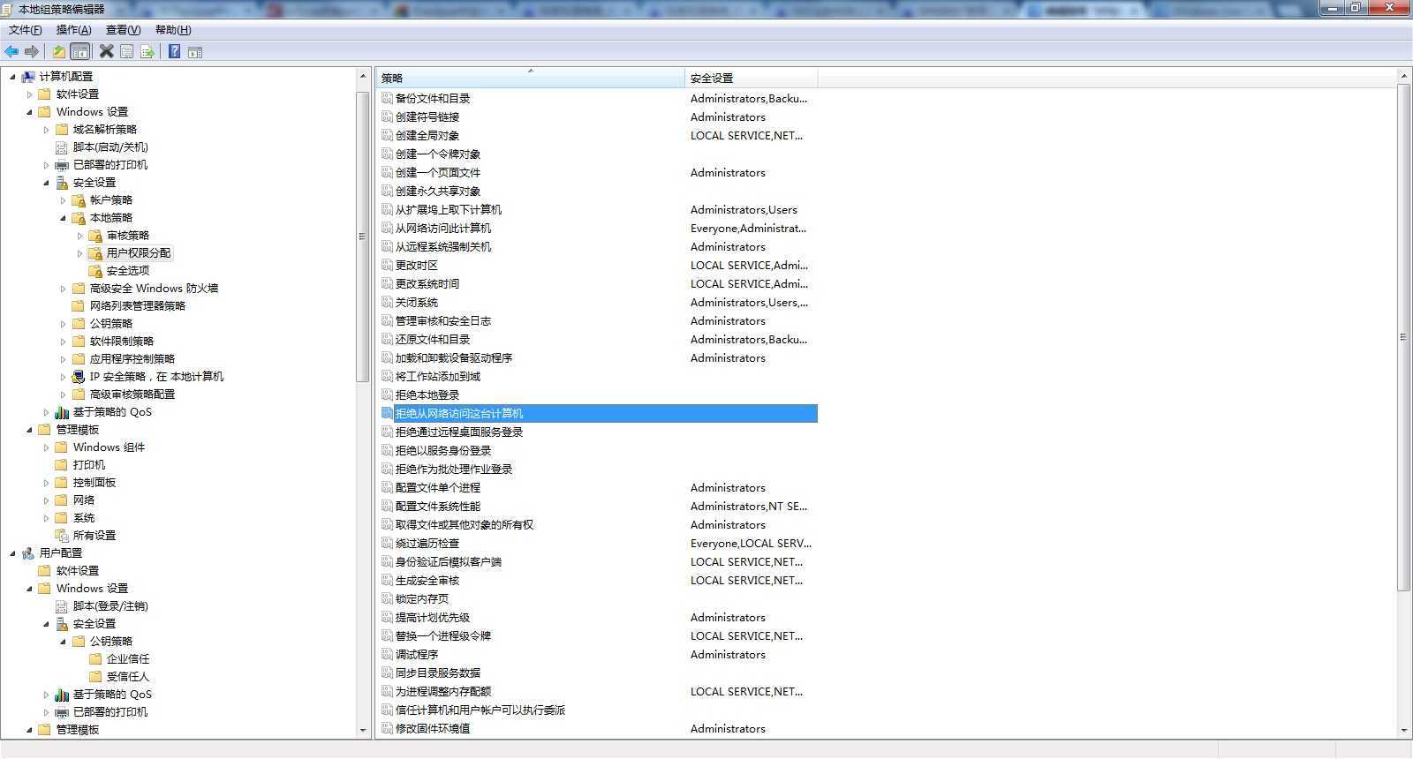
Task: Sort by the 安全设置 column header
Action: pos(751,78)
